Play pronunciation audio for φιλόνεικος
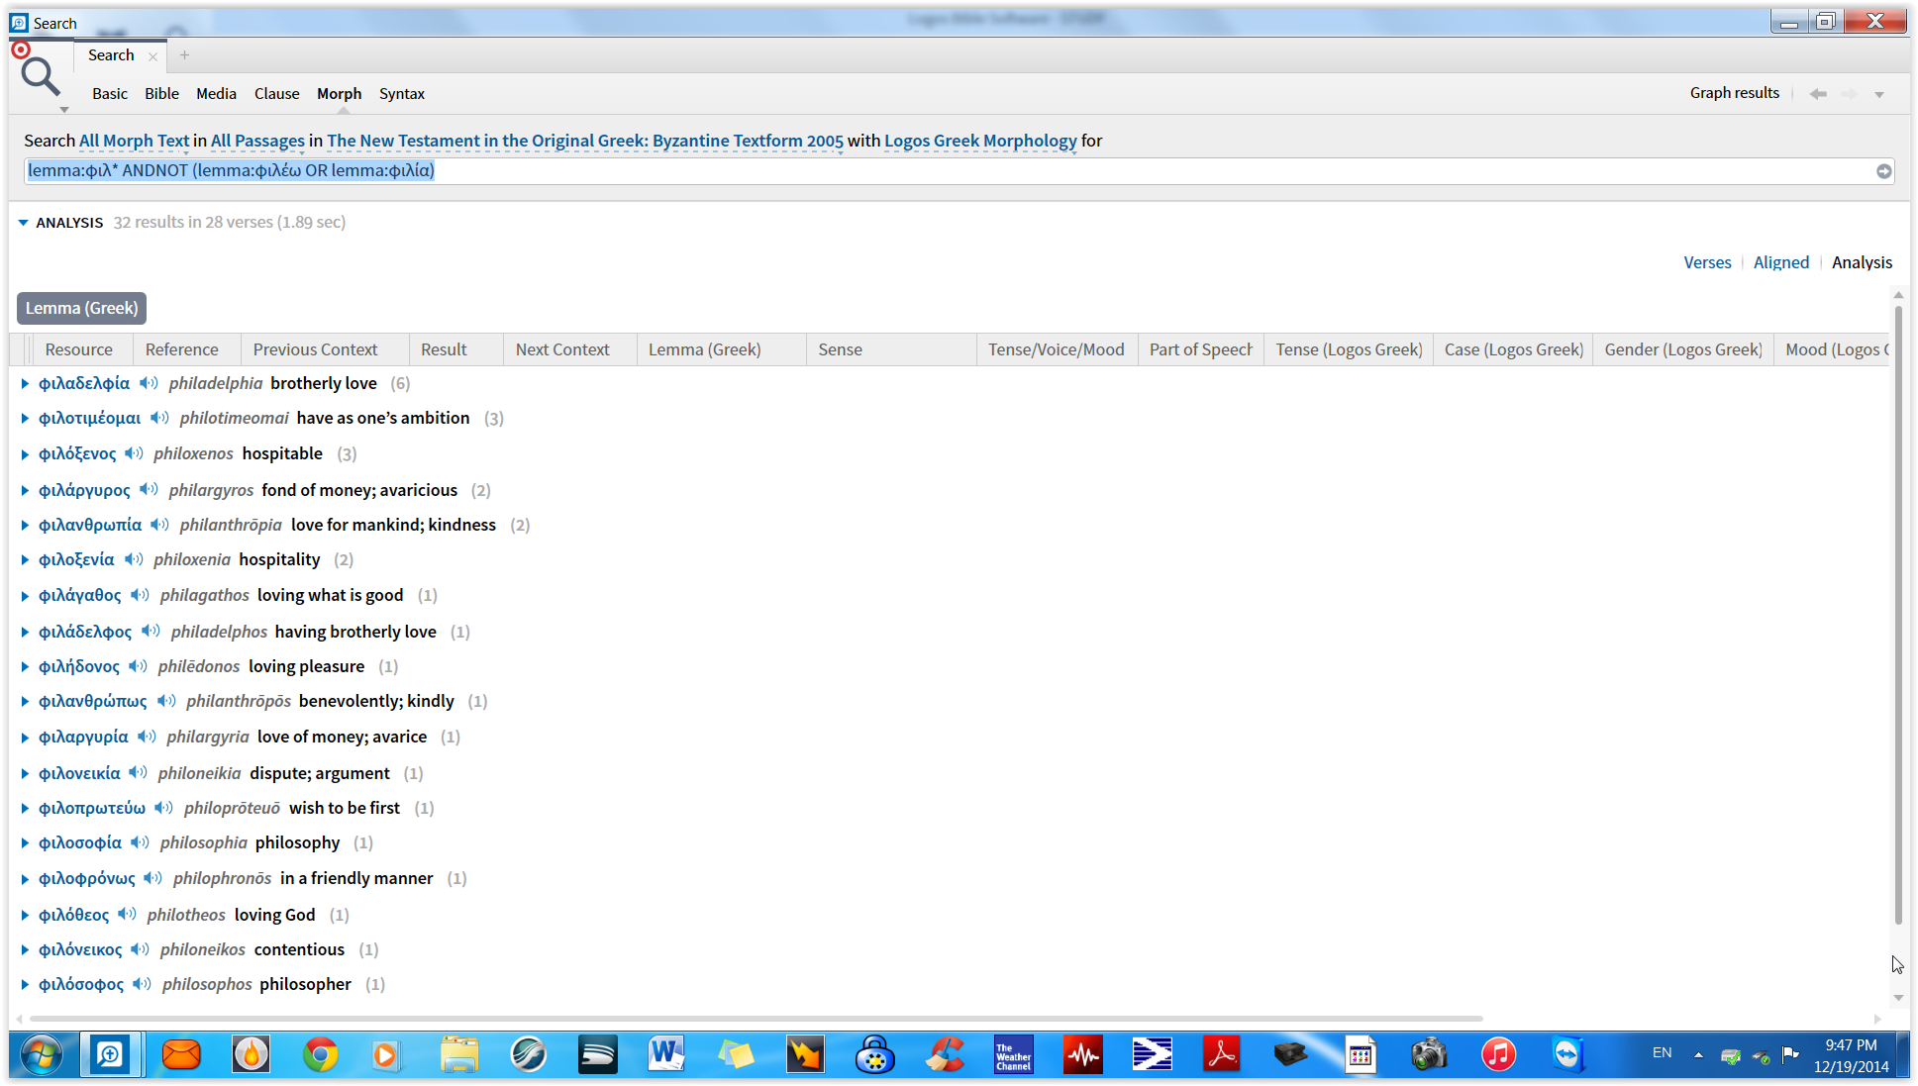The width and height of the screenshot is (1918, 1086). click(x=140, y=949)
